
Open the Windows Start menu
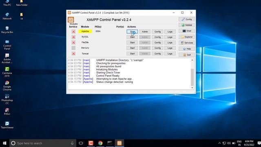tap(4, 143)
